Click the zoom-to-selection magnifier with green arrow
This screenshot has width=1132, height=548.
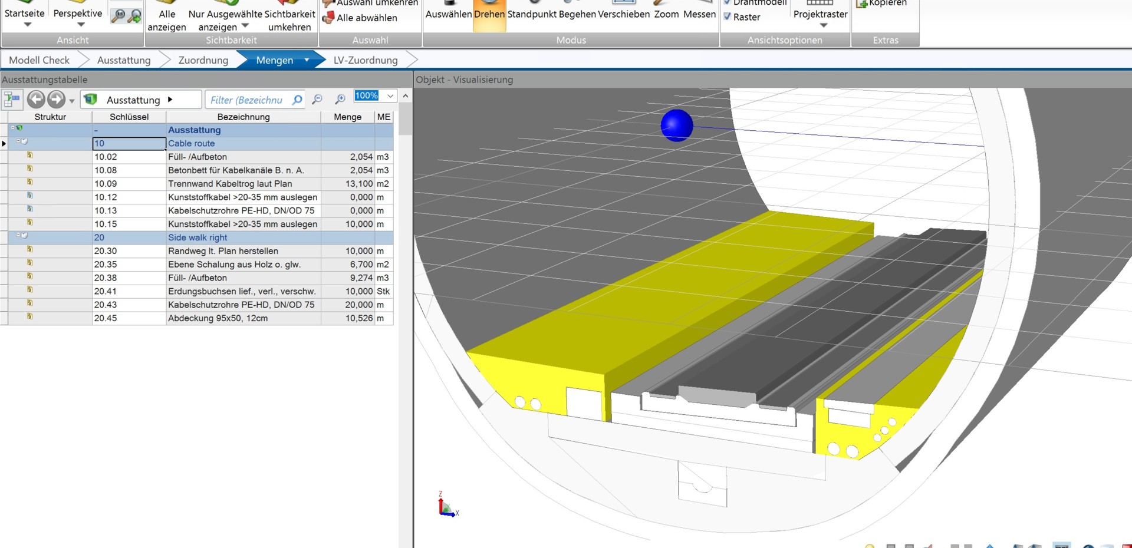point(135,16)
